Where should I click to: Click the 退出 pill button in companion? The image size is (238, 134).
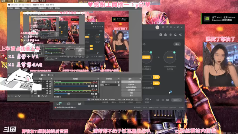pyautogui.click(x=177, y=44)
